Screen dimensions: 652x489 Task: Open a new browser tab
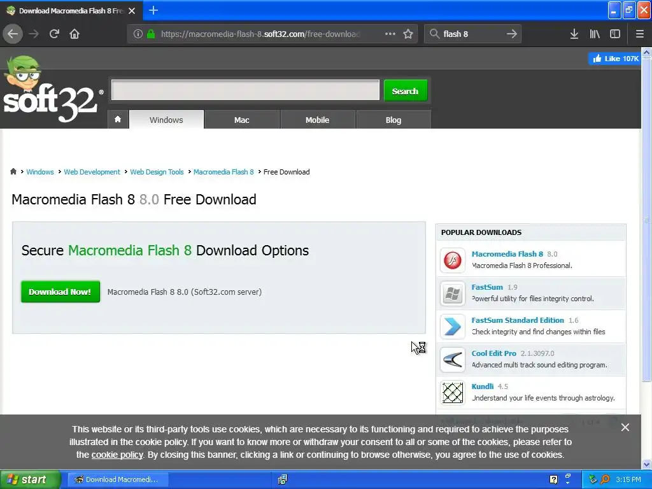coord(153,10)
